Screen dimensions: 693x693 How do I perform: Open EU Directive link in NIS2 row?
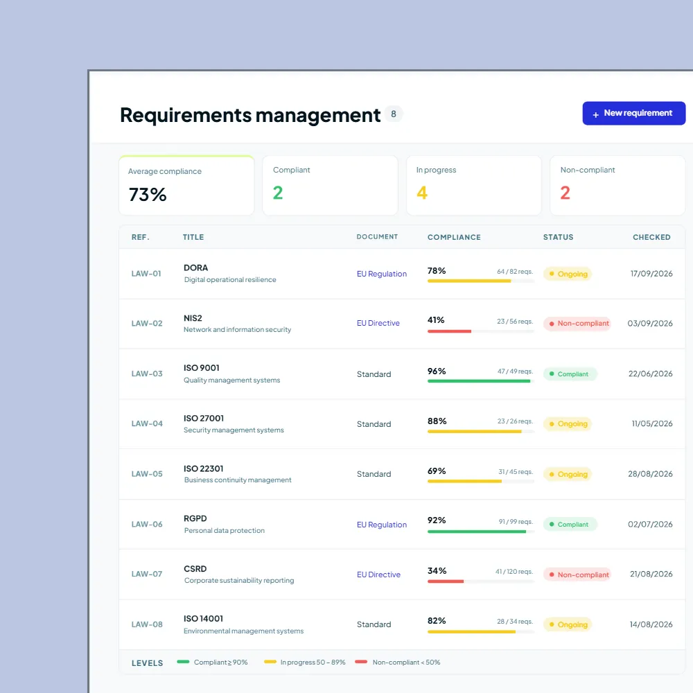378,324
